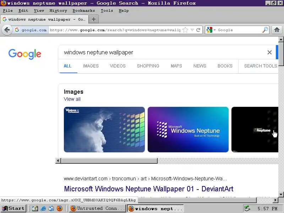Viewport: 284px width, 213px height.
Task: Reload the page using the refresh icon
Action: click(x=198, y=30)
